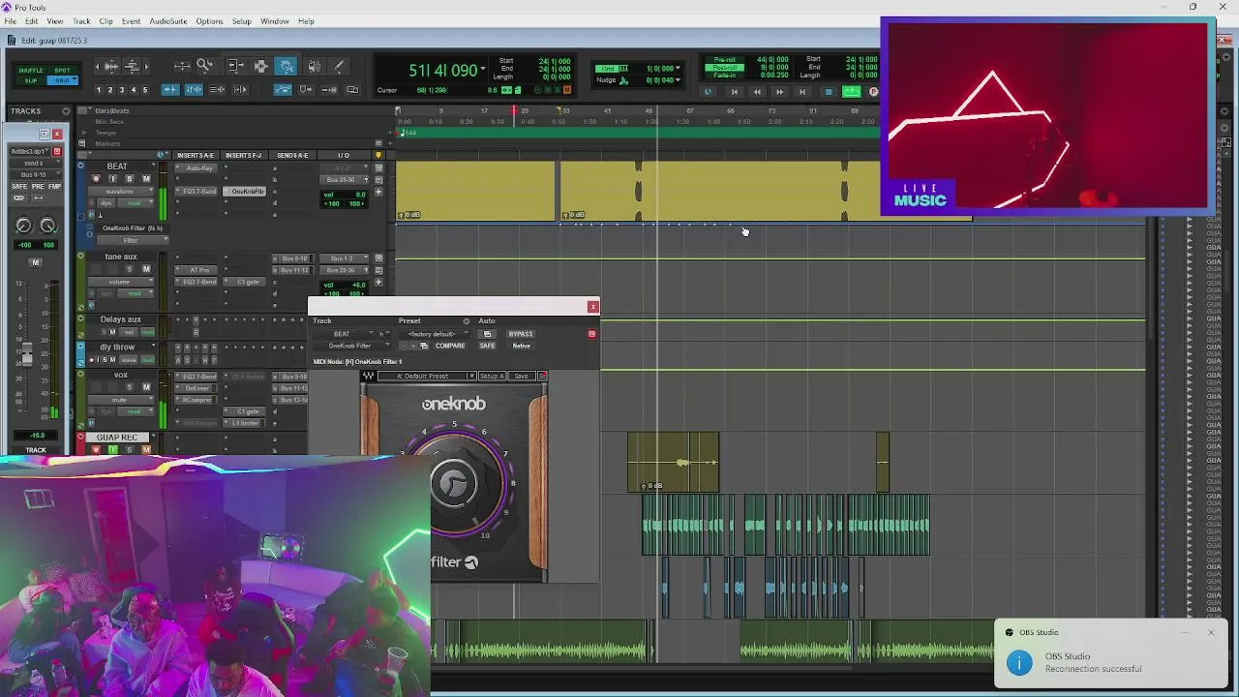Open the Track menu

pos(81,21)
